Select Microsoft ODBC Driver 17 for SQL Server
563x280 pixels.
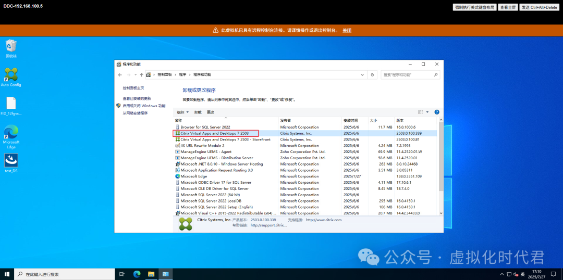(305, 183)
